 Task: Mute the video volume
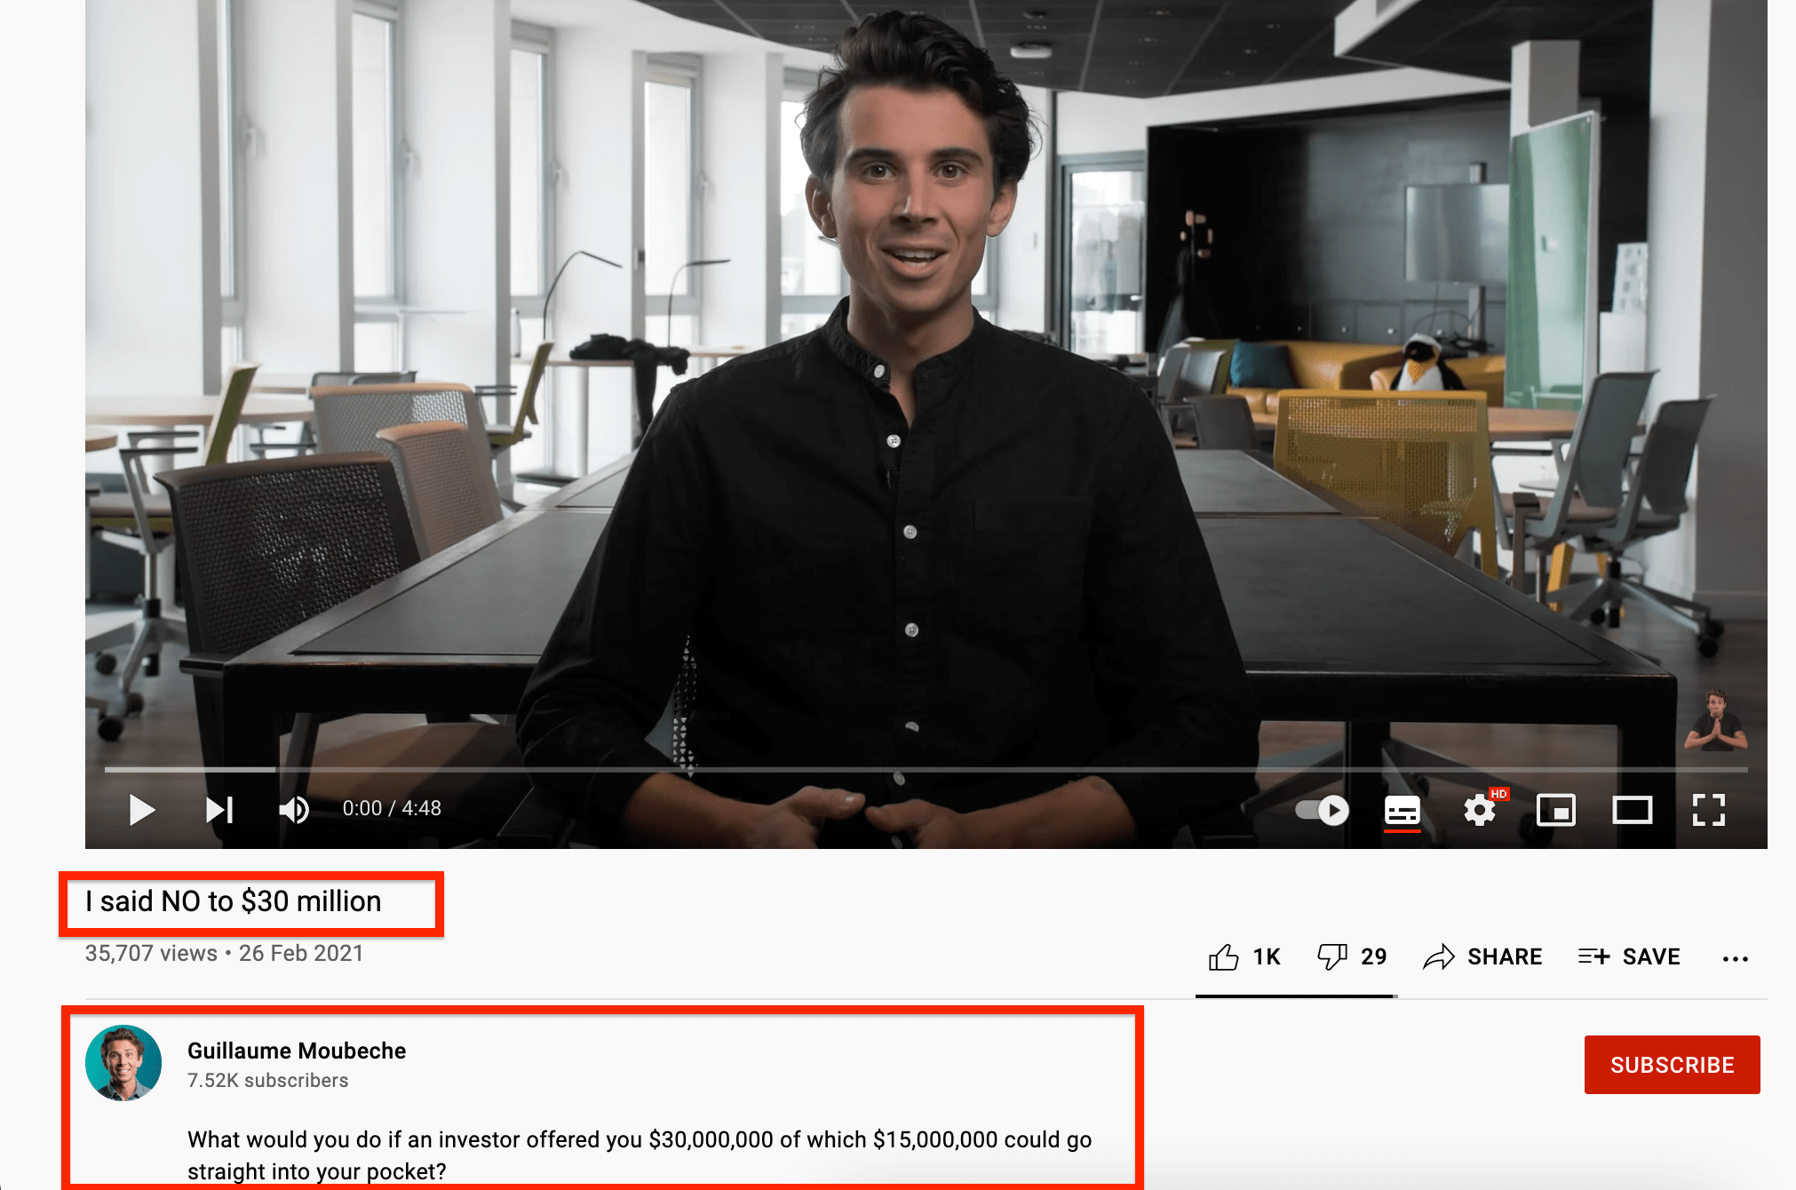pos(294,809)
